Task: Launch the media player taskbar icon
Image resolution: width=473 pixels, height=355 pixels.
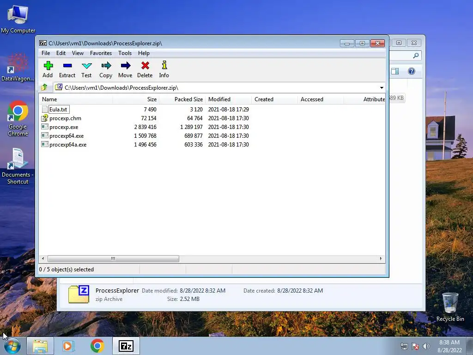Action: click(68, 346)
